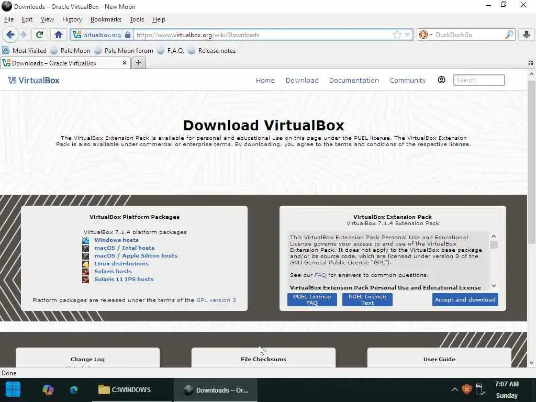The height and width of the screenshot is (402, 536).
Task: Open the File menu
Action: [x=9, y=19]
